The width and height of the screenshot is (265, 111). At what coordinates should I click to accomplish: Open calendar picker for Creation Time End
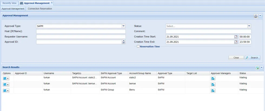tap(236, 42)
